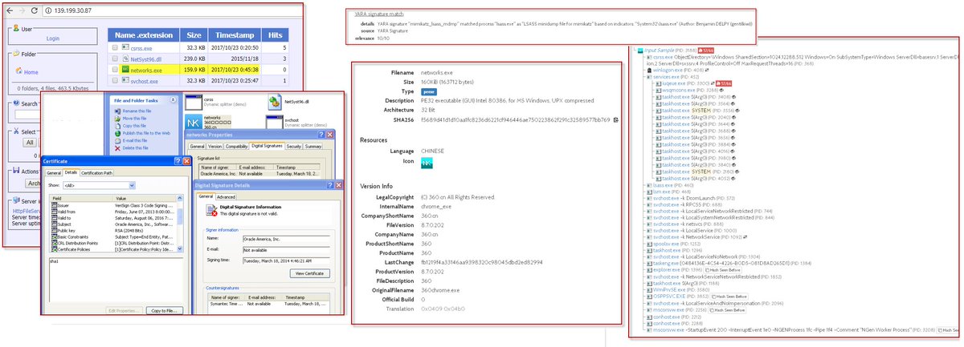Click the NetSyst96.dll file type icon

click(125, 59)
